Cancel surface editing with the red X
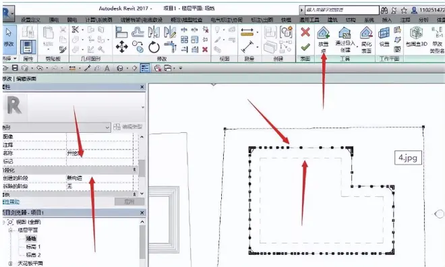 (305, 32)
